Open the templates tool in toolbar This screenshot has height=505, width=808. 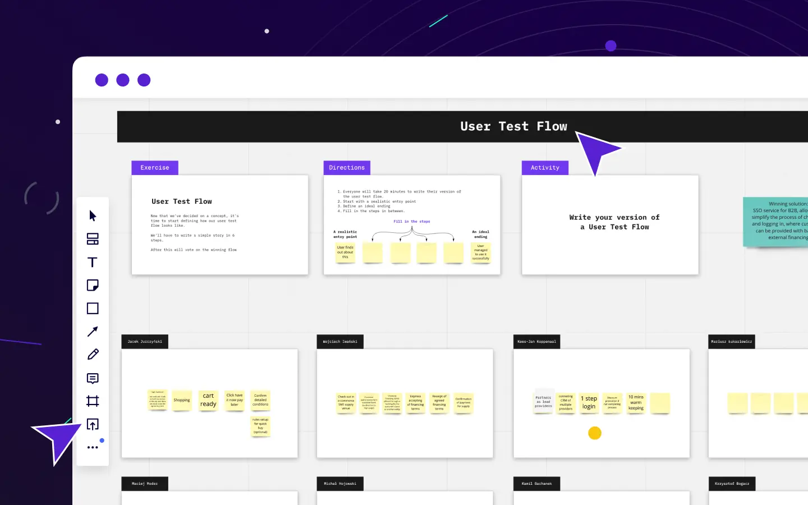93,239
